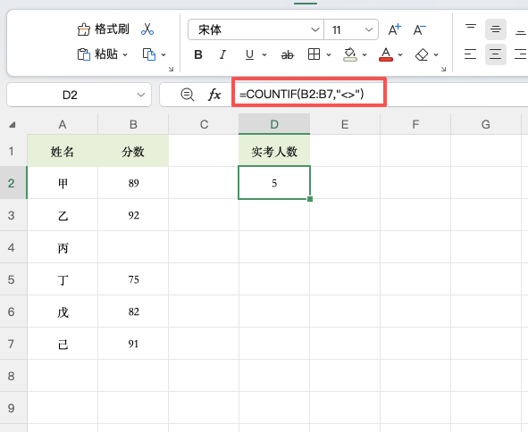The height and width of the screenshot is (432, 528).
Task: Select column A header
Action: click(x=63, y=124)
